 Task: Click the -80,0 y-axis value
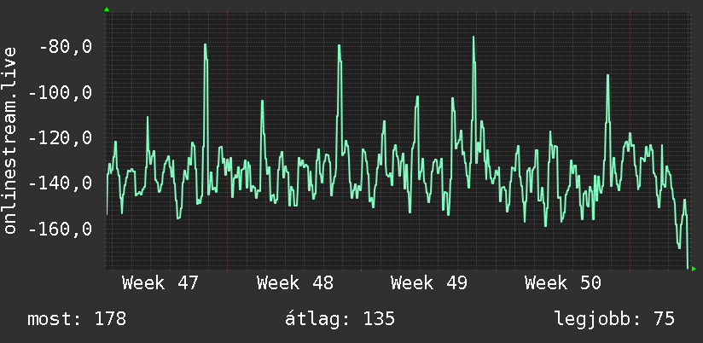point(66,47)
